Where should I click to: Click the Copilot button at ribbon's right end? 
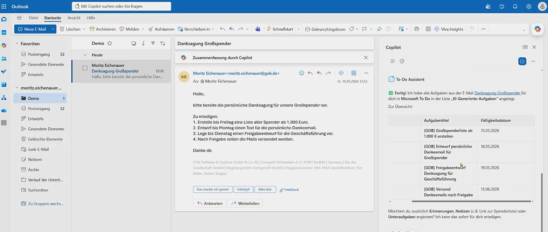tap(538, 29)
